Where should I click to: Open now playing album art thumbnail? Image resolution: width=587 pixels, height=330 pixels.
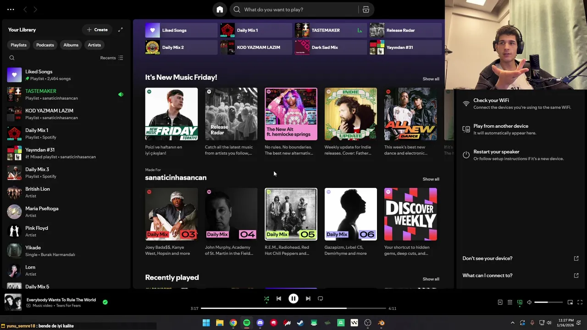tap(13, 302)
